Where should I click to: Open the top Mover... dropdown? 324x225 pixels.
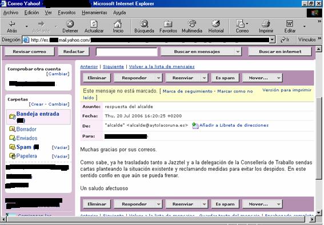tap(262, 78)
